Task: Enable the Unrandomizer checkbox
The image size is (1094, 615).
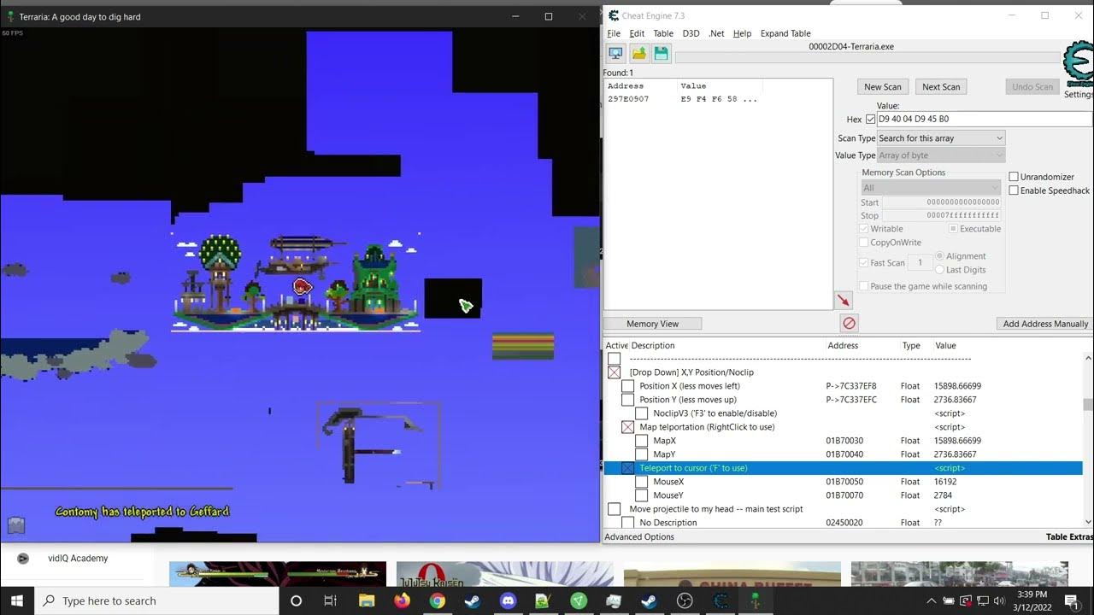Action: pos(1015,177)
